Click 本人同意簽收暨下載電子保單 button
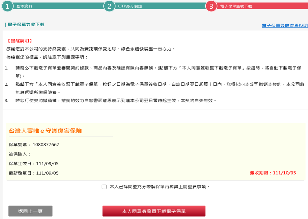Image resolution: width=308 pixels, height=219 pixels. tap(154, 211)
